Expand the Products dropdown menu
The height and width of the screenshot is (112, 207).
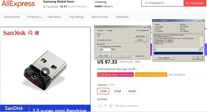(34, 17)
